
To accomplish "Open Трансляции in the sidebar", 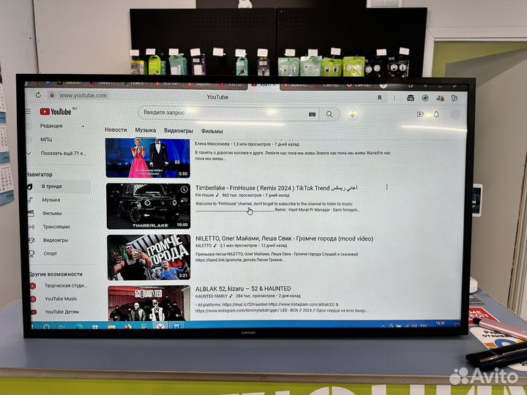I will 58,227.
